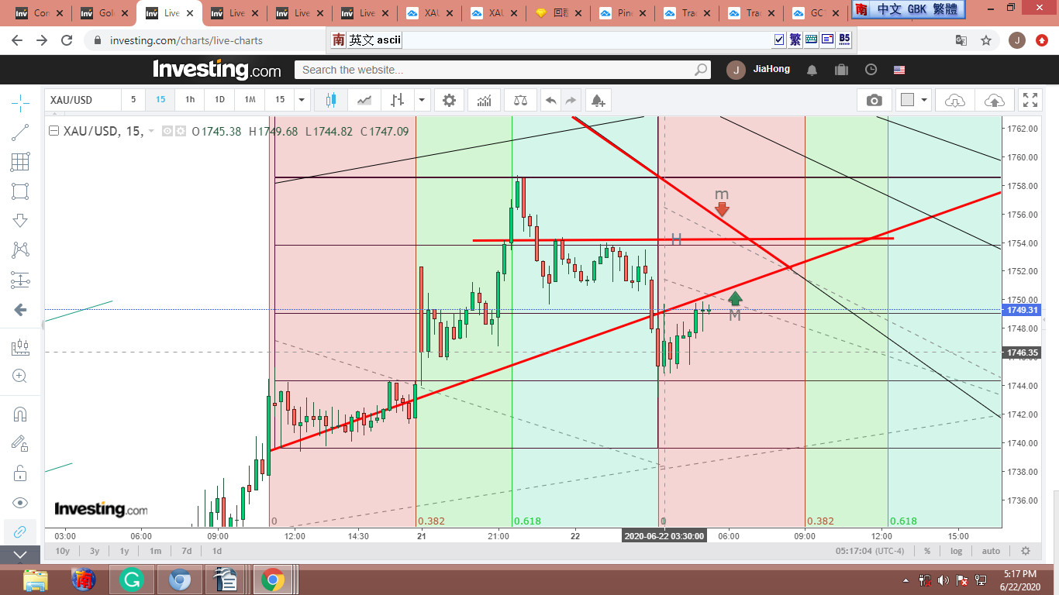Select the pattern drawing tool
The image size is (1059, 595).
coord(20,250)
